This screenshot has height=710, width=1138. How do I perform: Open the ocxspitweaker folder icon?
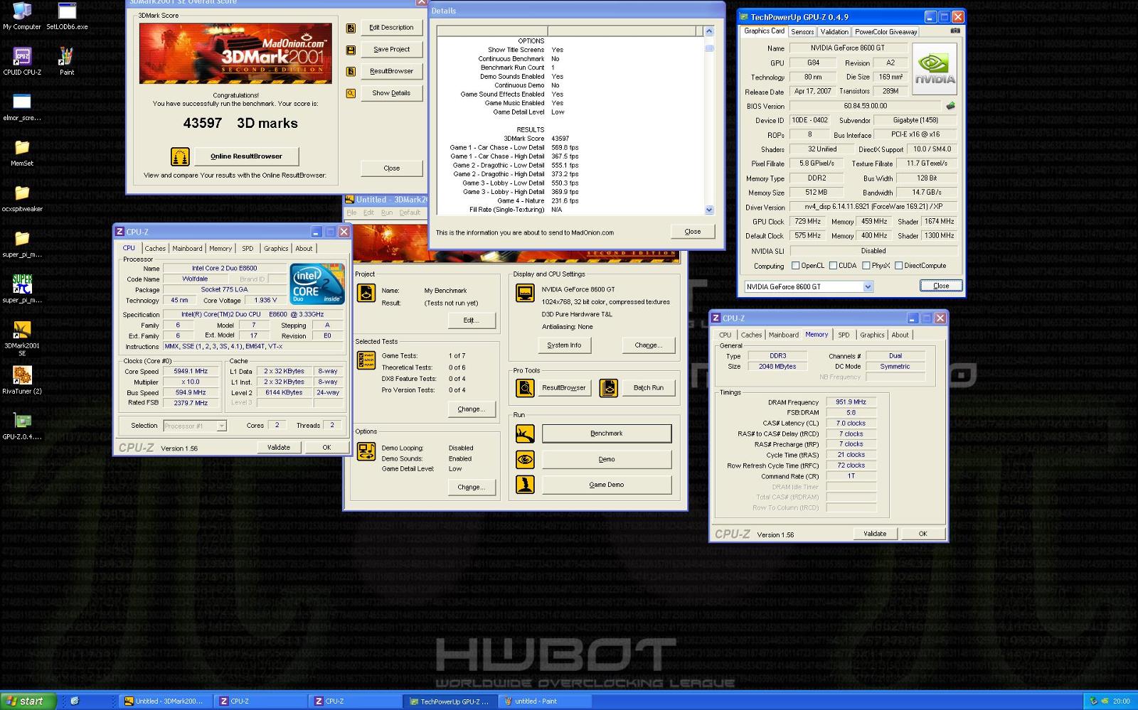click(x=22, y=198)
